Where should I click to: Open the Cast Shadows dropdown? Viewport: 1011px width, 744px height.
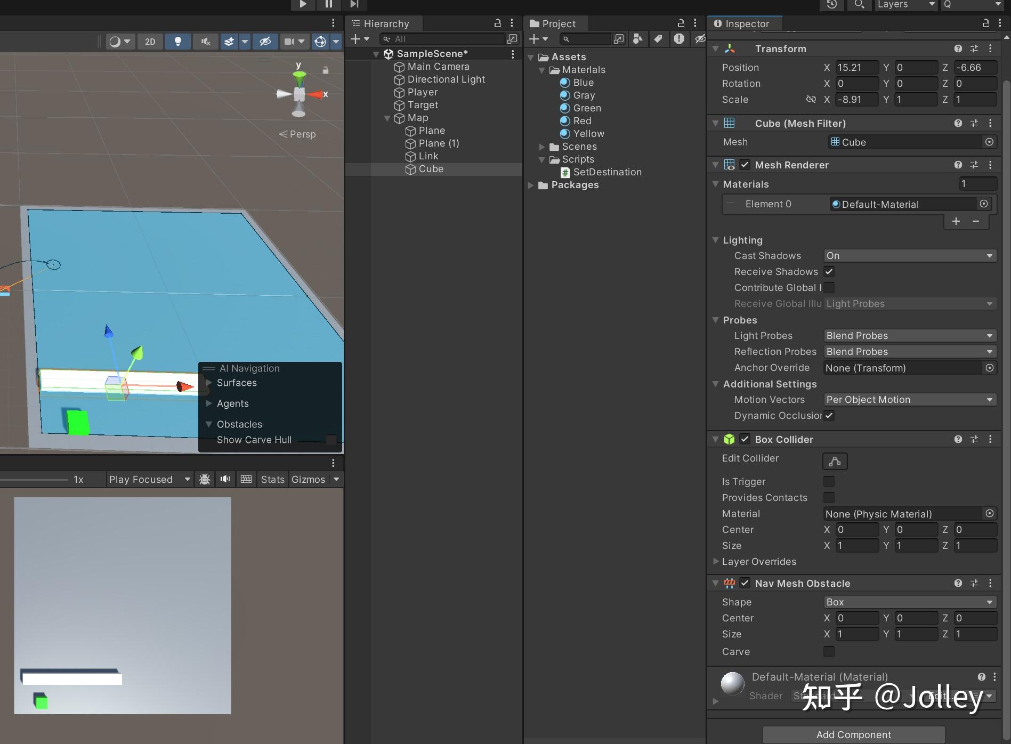click(x=909, y=255)
